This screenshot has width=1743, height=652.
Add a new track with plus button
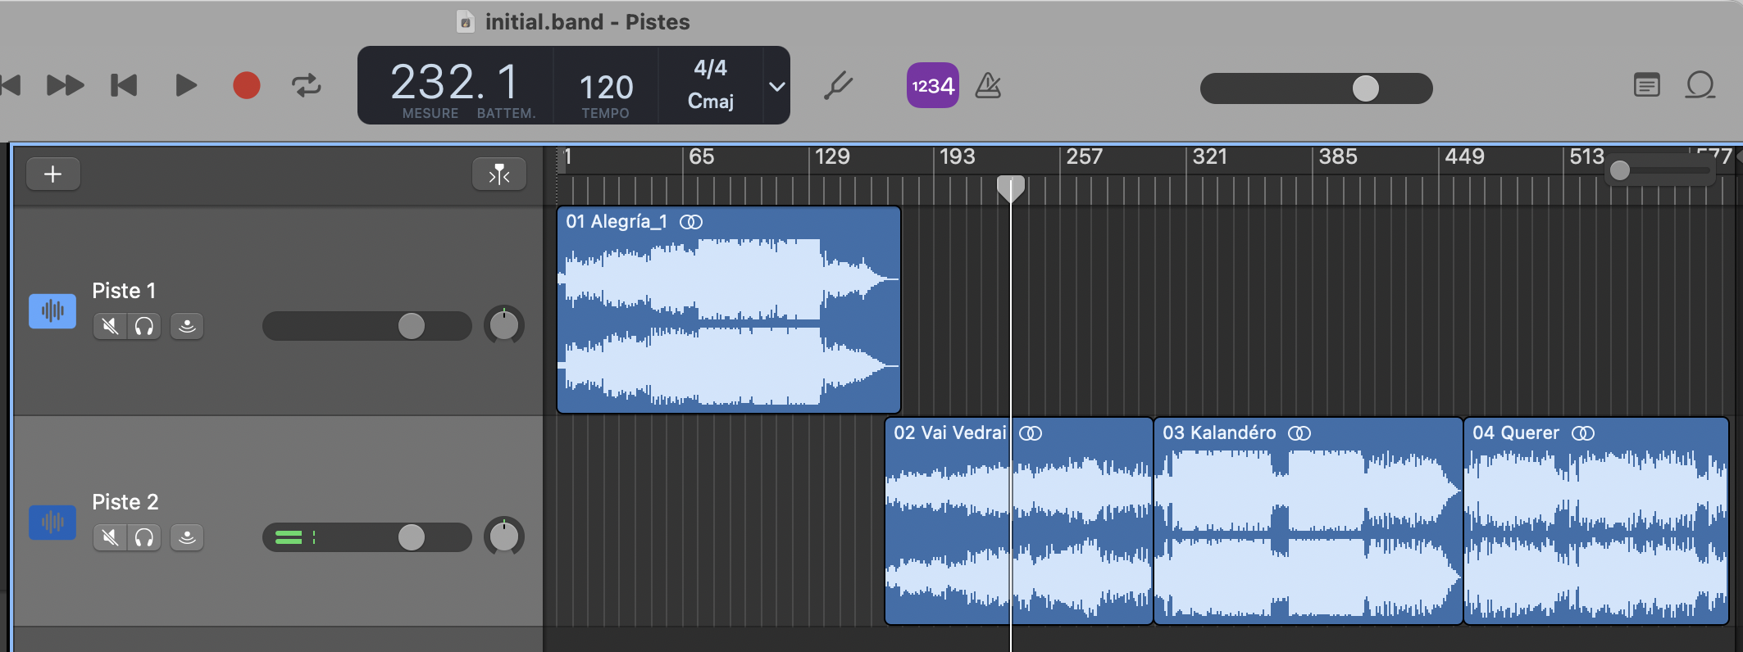[x=53, y=174]
